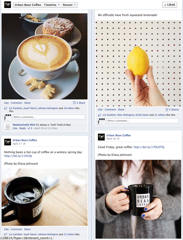The image size is (183, 240).
Task: Click the share count icon beside 2 Shares
Action: (x=167, y=109)
